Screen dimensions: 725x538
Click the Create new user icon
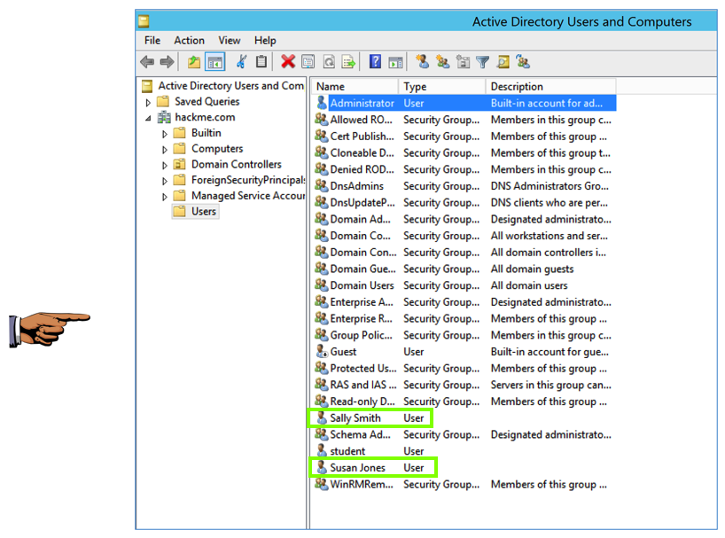(422, 62)
